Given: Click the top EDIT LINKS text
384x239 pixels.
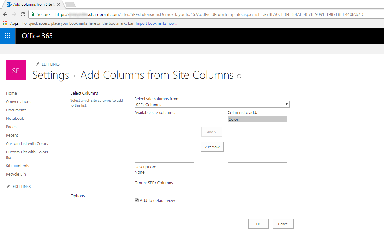Looking at the screenshot, I should [x=51, y=64].
